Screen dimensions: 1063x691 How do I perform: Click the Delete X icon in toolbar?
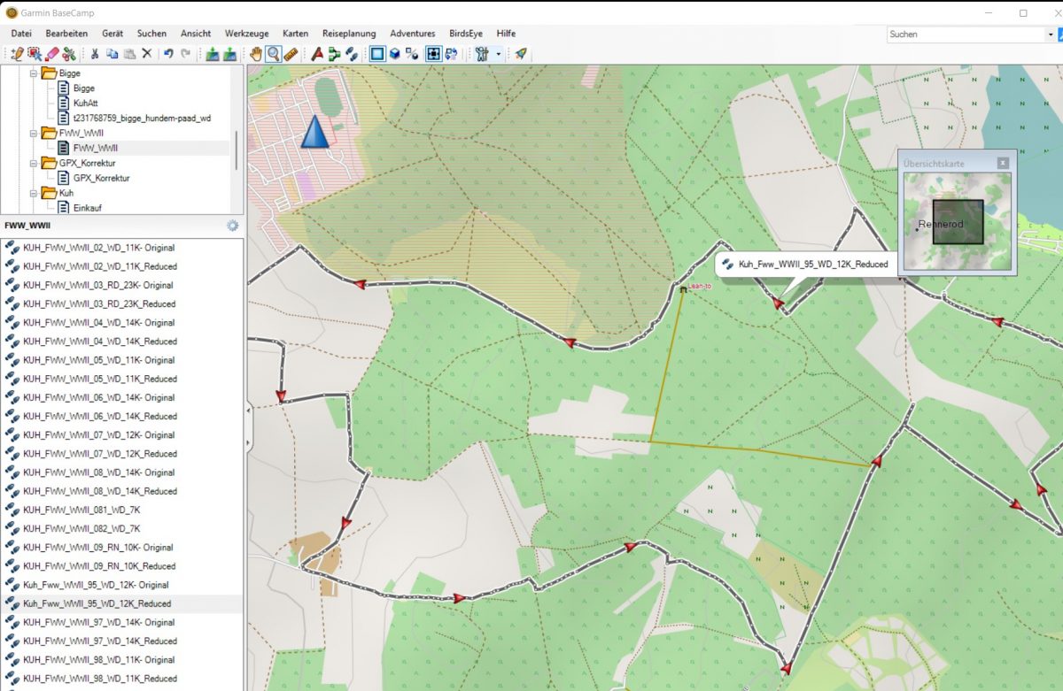tap(147, 54)
